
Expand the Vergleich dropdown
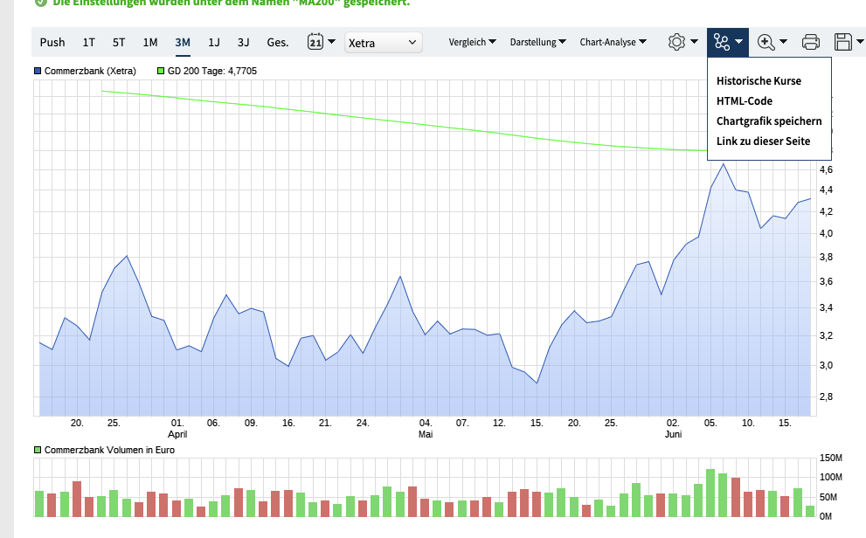coord(472,42)
